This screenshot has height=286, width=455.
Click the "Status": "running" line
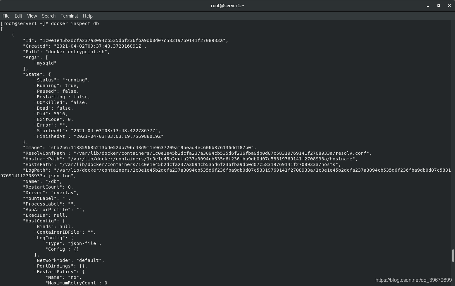pyautogui.click(x=62, y=80)
